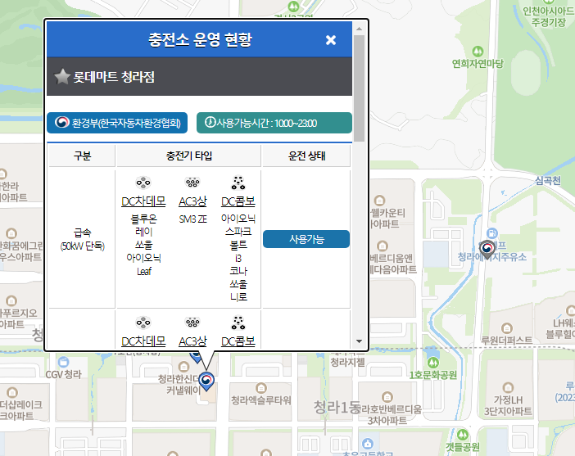Click i3 text under DC콤보
This screenshot has height=456, width=575.
pyautogui.click(x=238, y=259)
